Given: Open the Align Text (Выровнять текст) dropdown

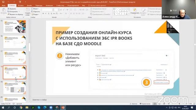Looking at the screenshot, I should [98, 12].
